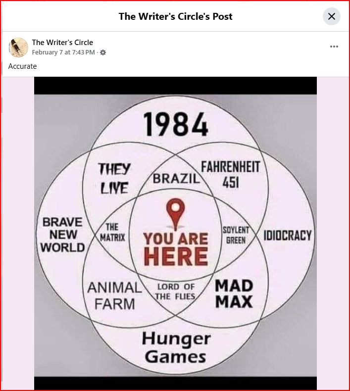Open the three-dot post options menu
350x391 pixels.
(x=334, y=47)
